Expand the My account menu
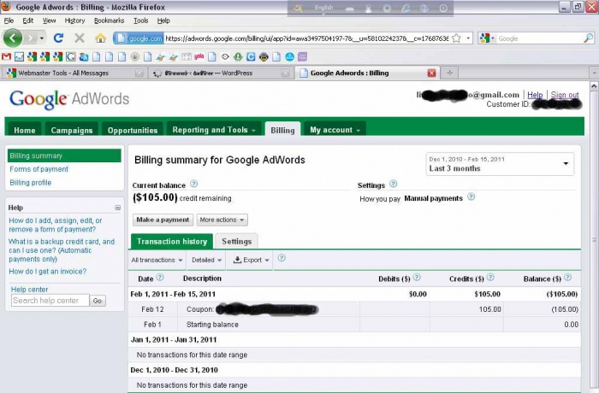 (x=335, y=130)
